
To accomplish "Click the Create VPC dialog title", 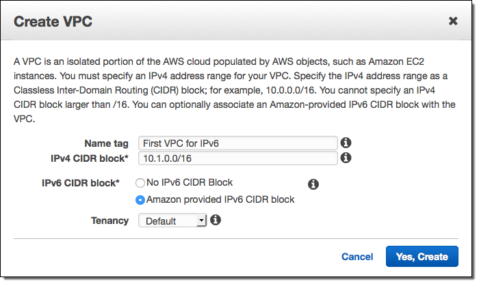I will 53,21.
